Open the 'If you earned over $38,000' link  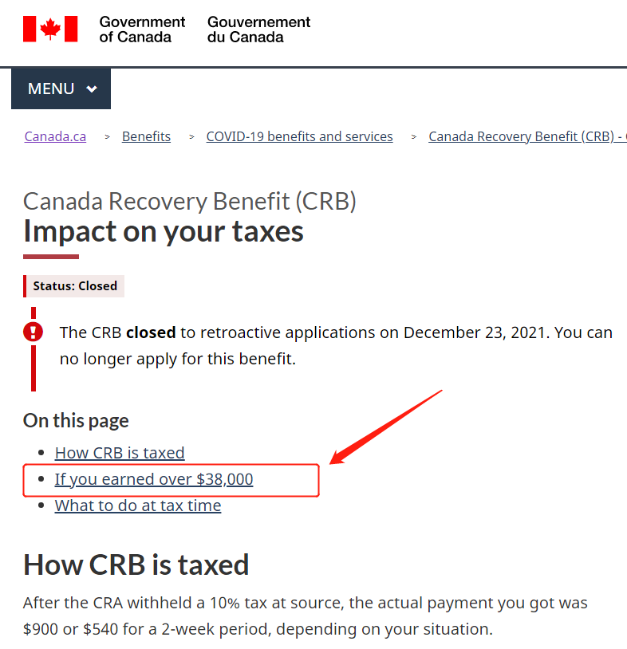154,479
